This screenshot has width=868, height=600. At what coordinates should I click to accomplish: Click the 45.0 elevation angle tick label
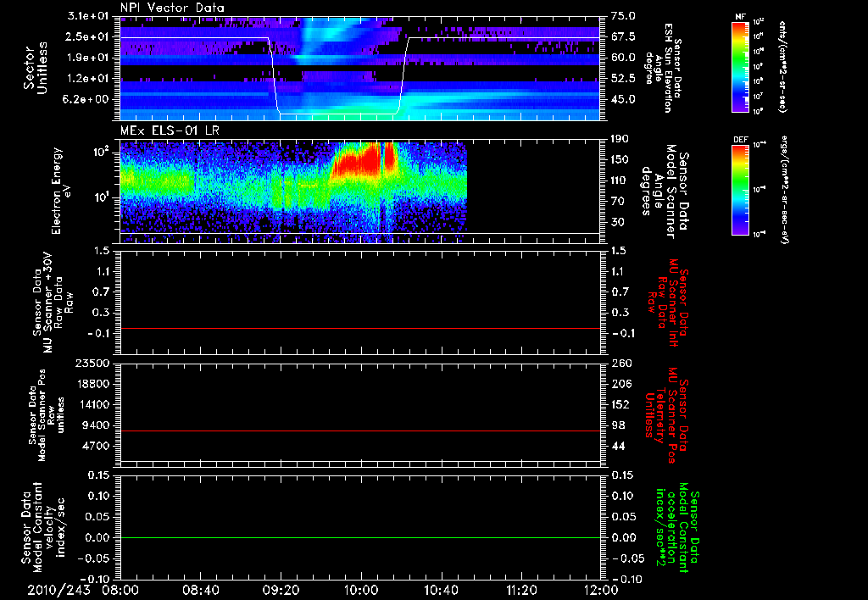click(623, 99)
